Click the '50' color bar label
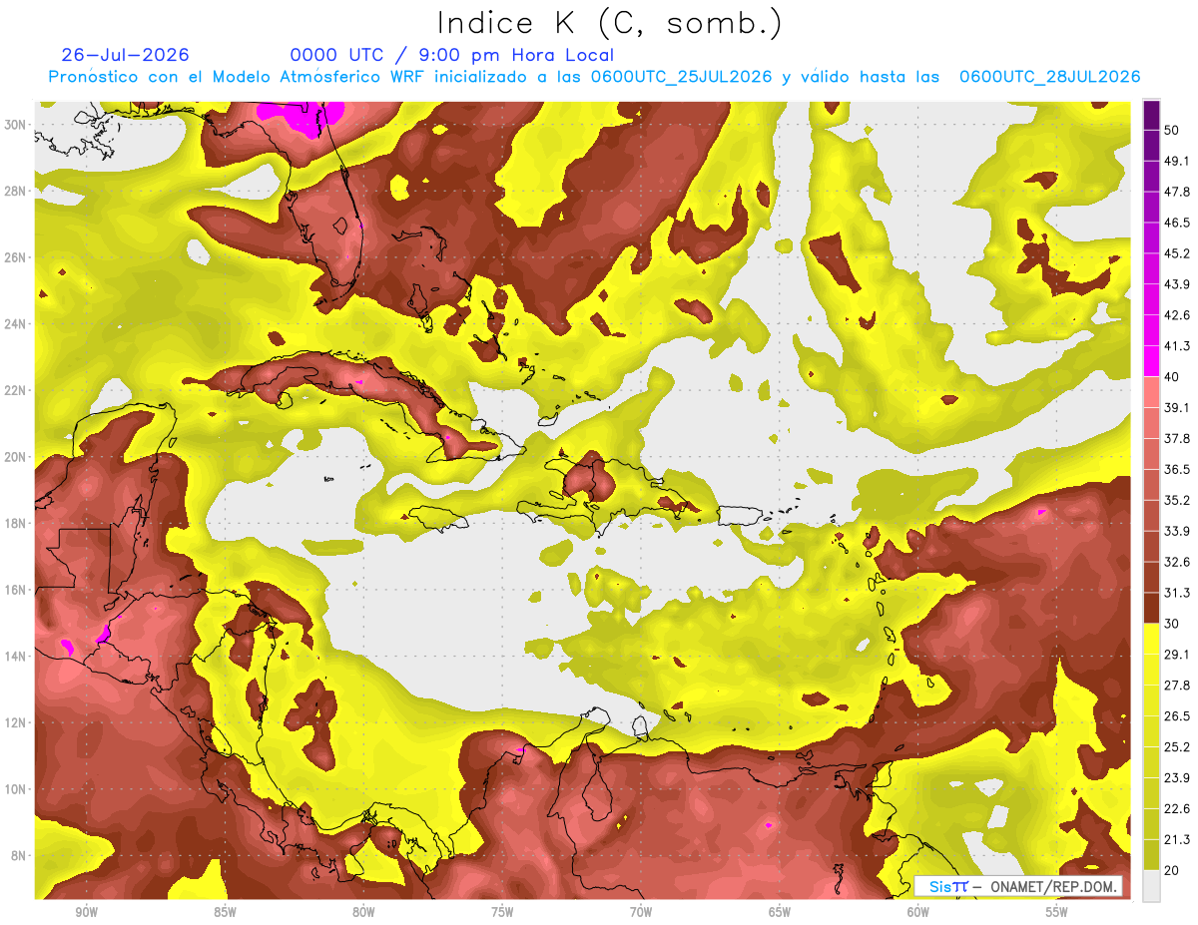Viewport: 1198px width, 925px height. (x=1173, y=131)
